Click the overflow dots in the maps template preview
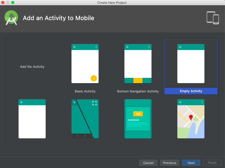 point(202,102)
